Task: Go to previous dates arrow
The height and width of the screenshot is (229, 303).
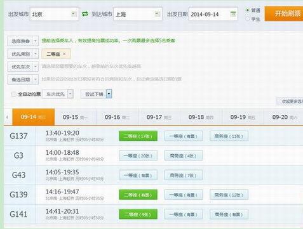Action: click(8, 117)
